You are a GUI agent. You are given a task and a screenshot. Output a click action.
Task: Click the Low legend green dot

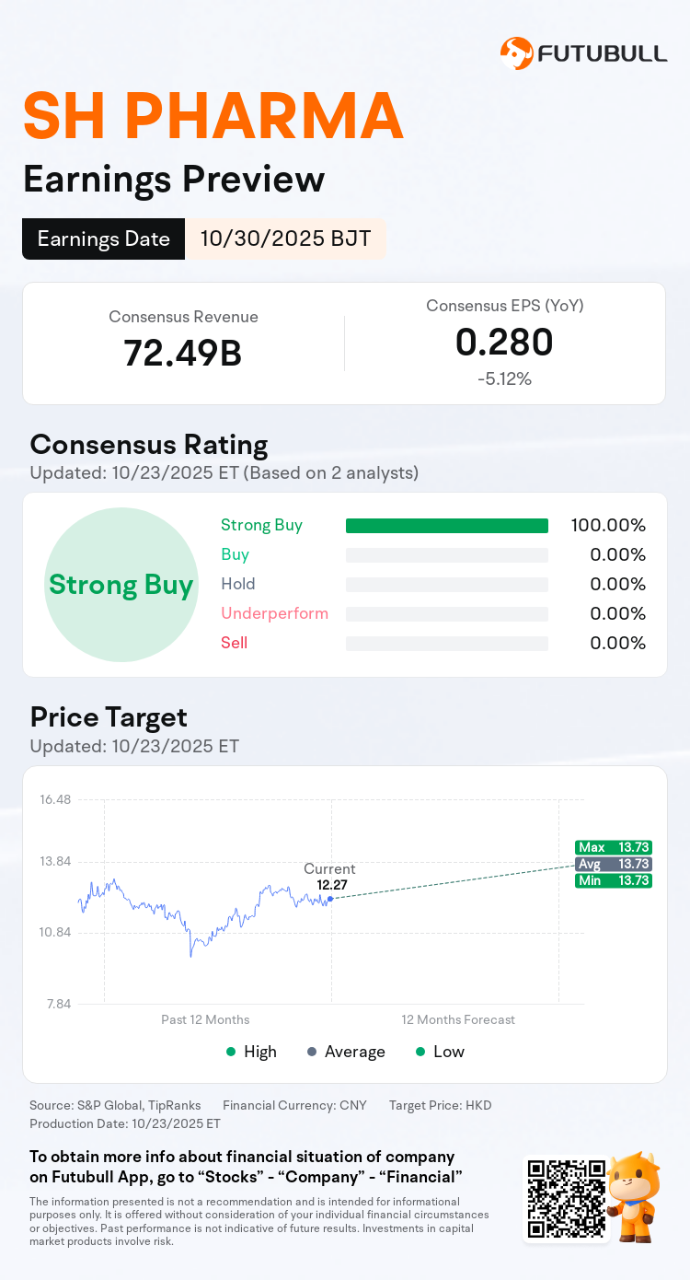(x=420, y=1052)
